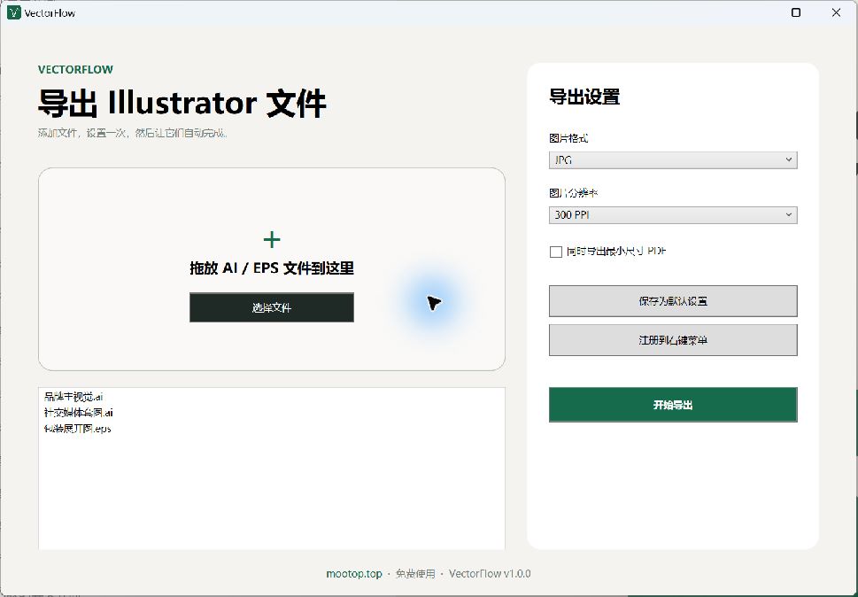This screenshot has width=858, height=597.
Task: Click the green plus icon in drop zone
Action: coord(272,240)
